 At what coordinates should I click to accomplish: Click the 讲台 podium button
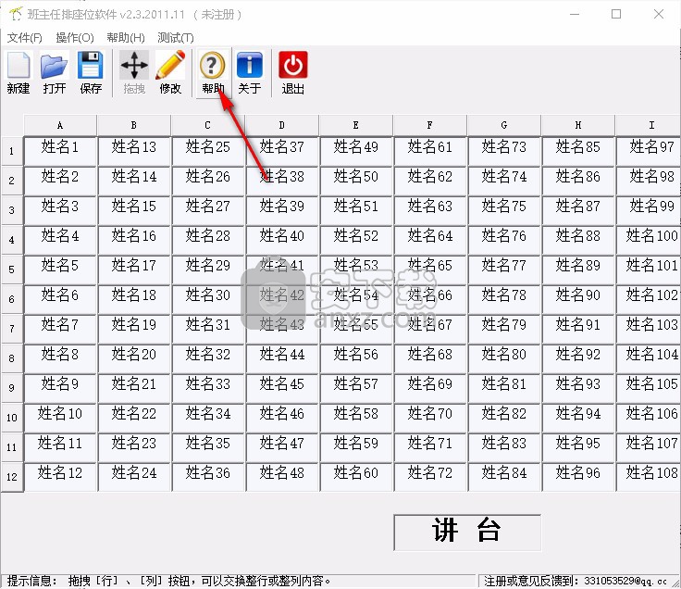pos(467,533)
